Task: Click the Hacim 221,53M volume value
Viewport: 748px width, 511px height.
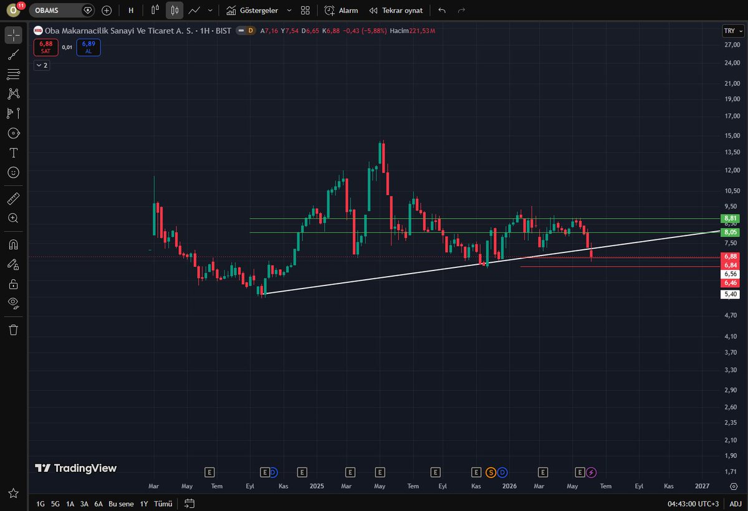Action: pos(412,30)
